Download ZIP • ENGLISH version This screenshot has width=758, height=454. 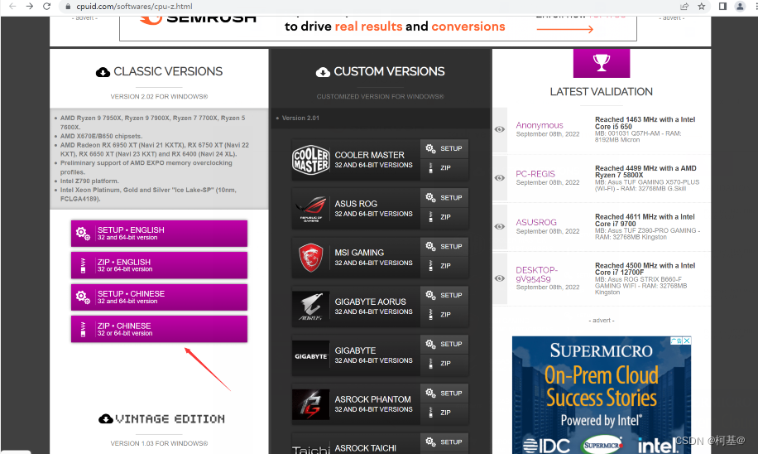click(x=159, y=265)
